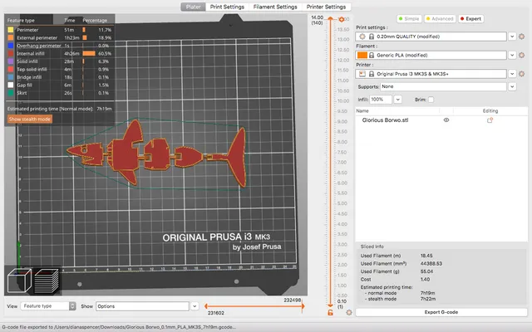Toggle Solid infill feature in legend

point(11,61)
